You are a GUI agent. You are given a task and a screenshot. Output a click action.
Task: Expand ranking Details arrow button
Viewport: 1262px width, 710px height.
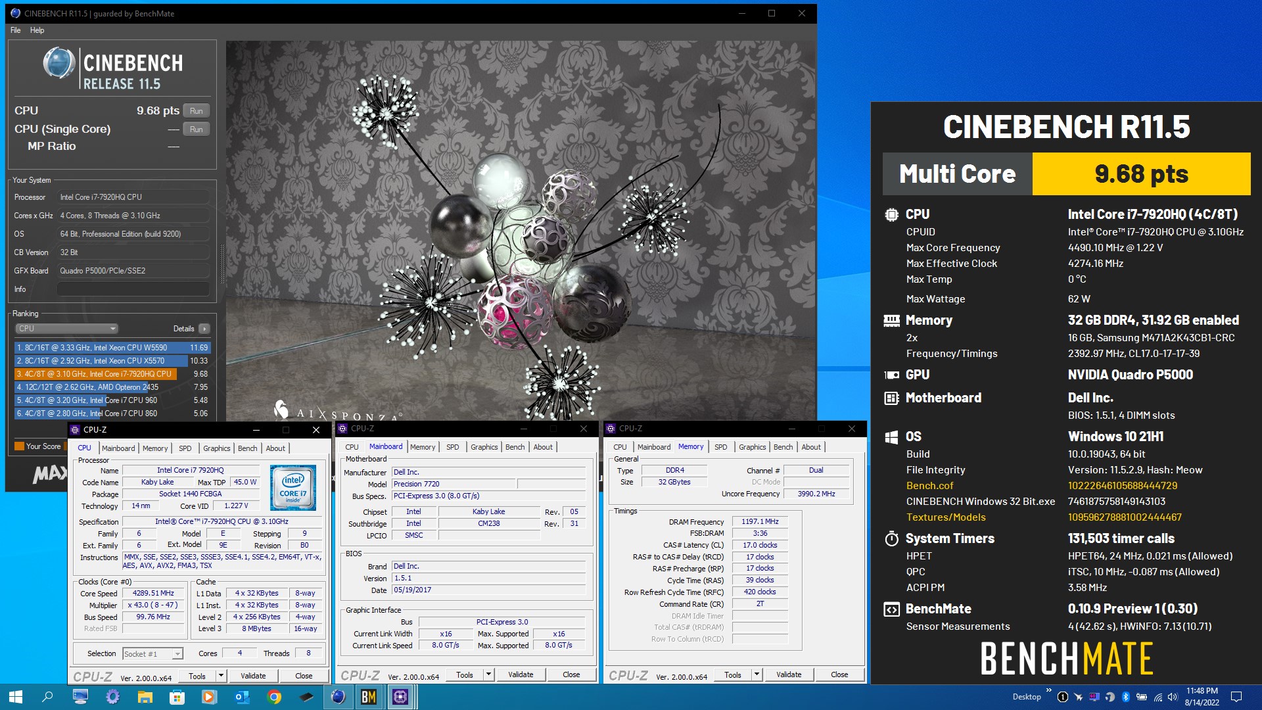pos(204,329)
